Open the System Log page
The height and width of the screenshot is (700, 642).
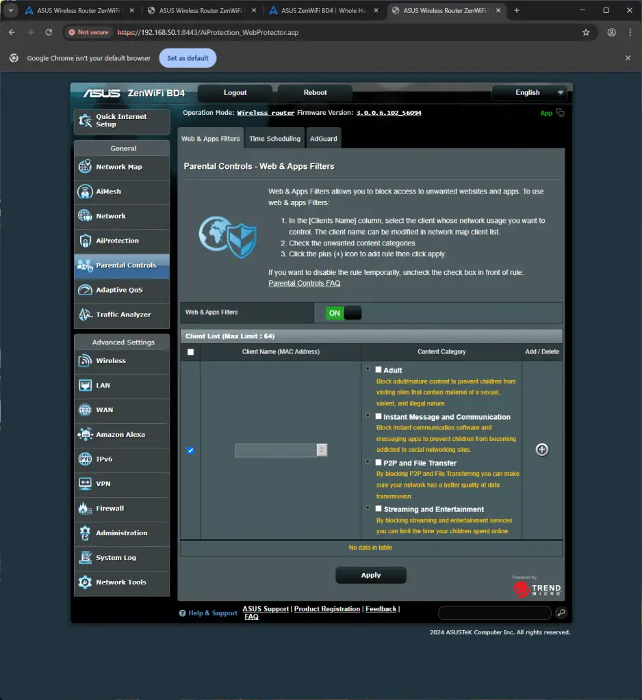point(122,558)
